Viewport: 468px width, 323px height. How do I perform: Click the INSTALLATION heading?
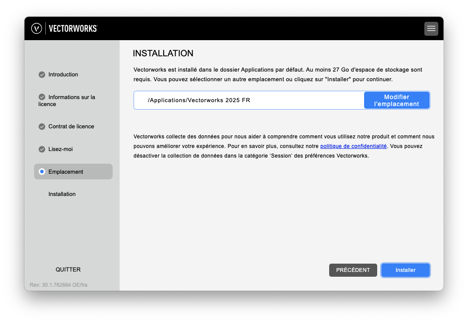[x=163, y=53]
